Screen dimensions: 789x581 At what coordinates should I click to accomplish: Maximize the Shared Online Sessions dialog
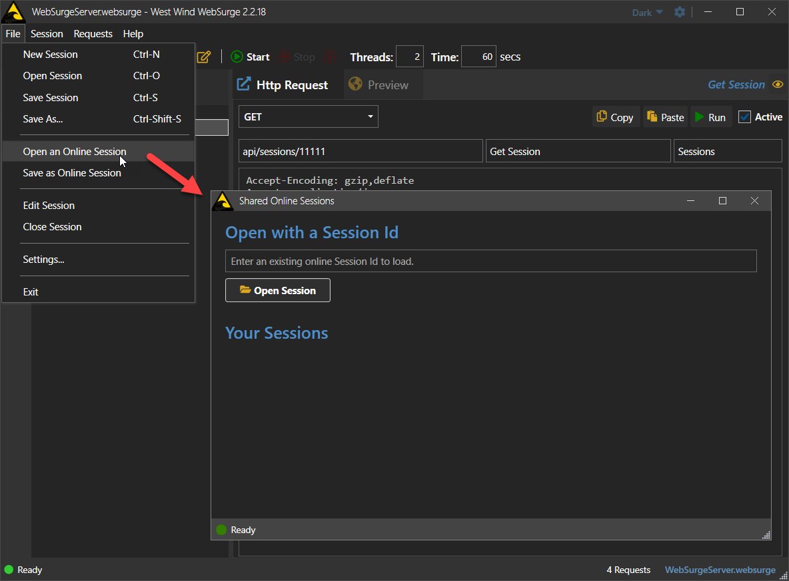point(722,200)
